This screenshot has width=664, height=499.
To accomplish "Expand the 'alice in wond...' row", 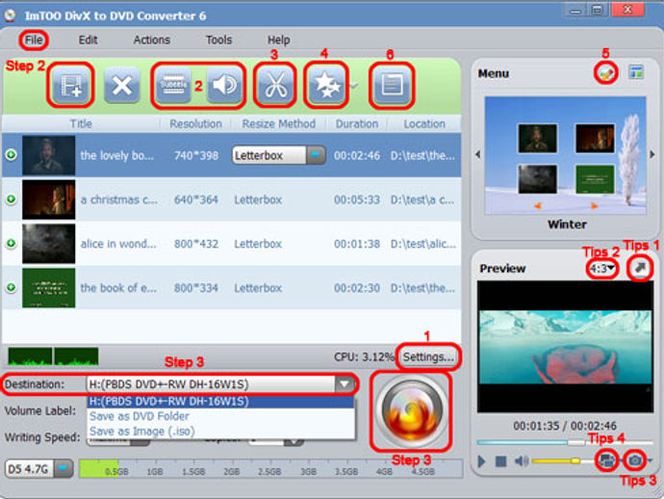I will coord(12,243).
